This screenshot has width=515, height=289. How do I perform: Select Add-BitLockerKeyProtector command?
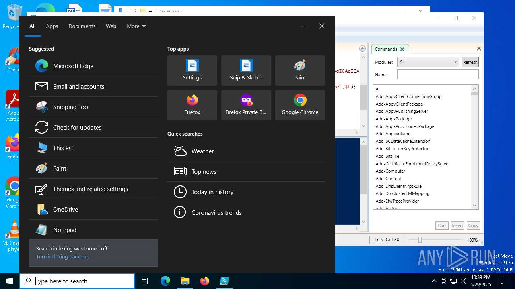[402, 149]
